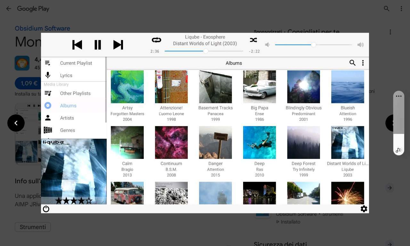
Task: Click the 'Liqube - Exosphere' track title
Action: point(205,37)
